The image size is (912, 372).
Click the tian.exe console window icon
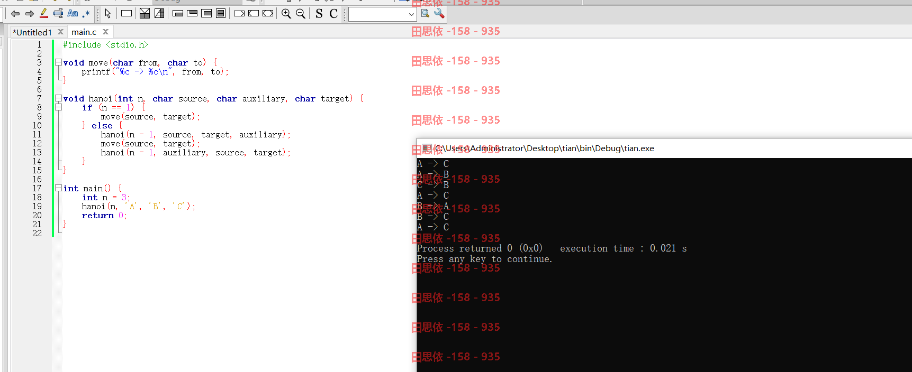pos(427,148)
